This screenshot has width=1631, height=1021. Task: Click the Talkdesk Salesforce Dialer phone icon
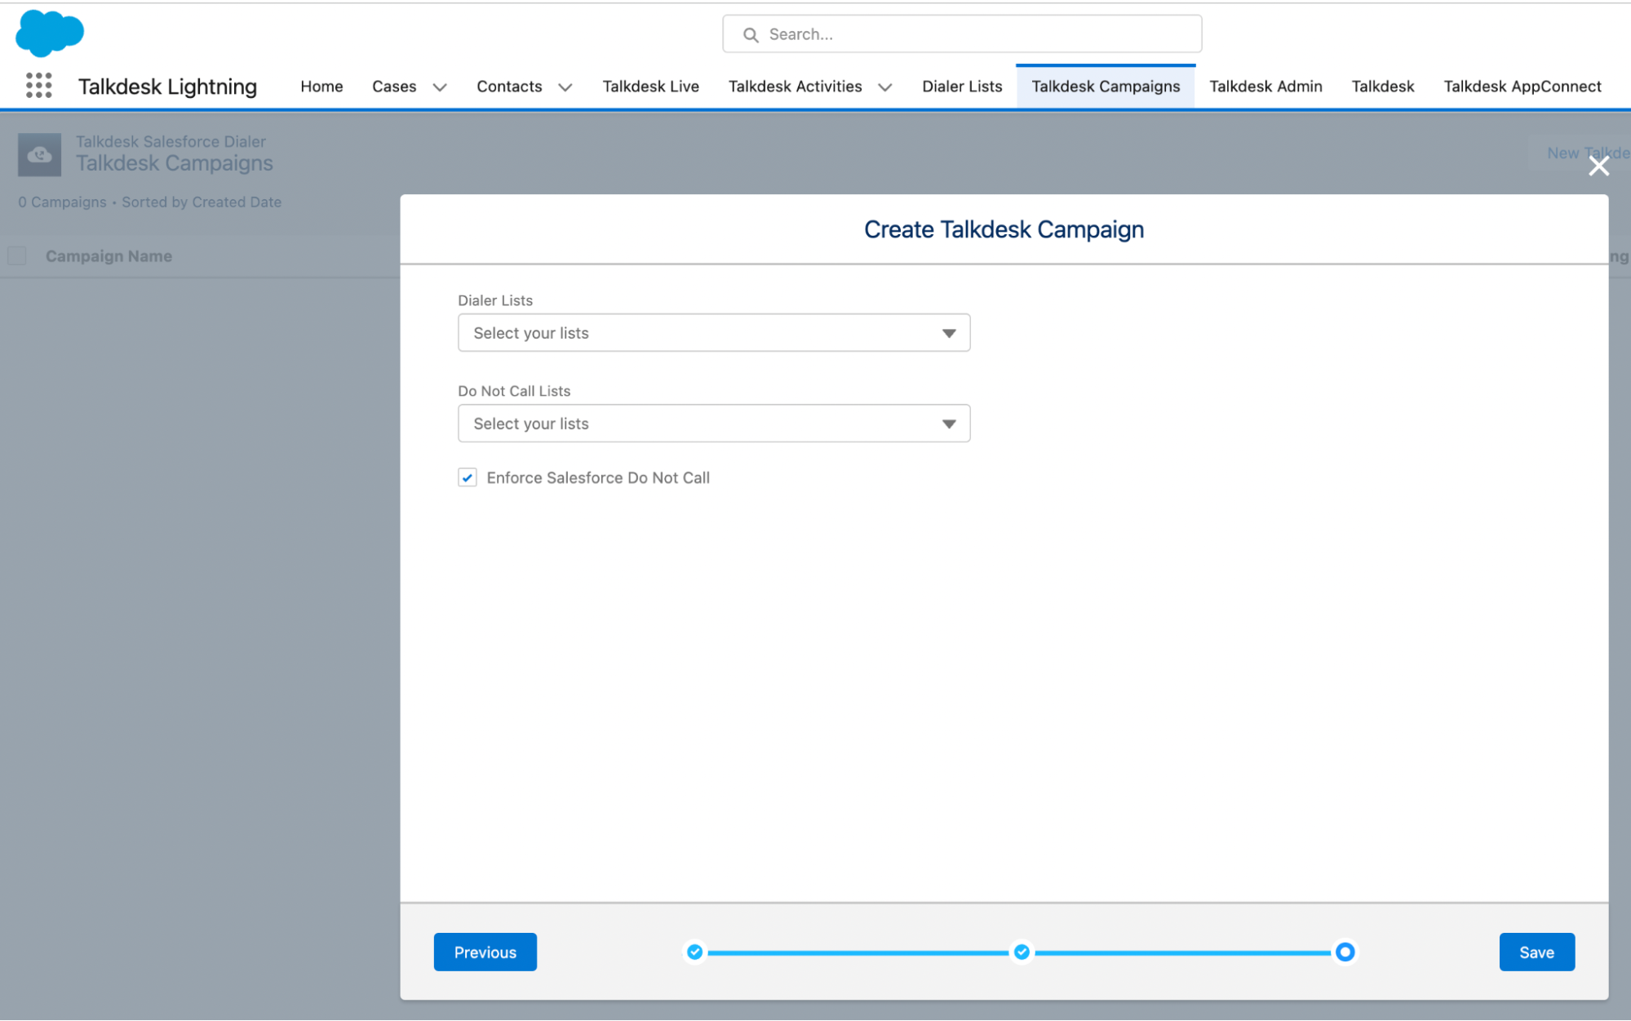38,154
